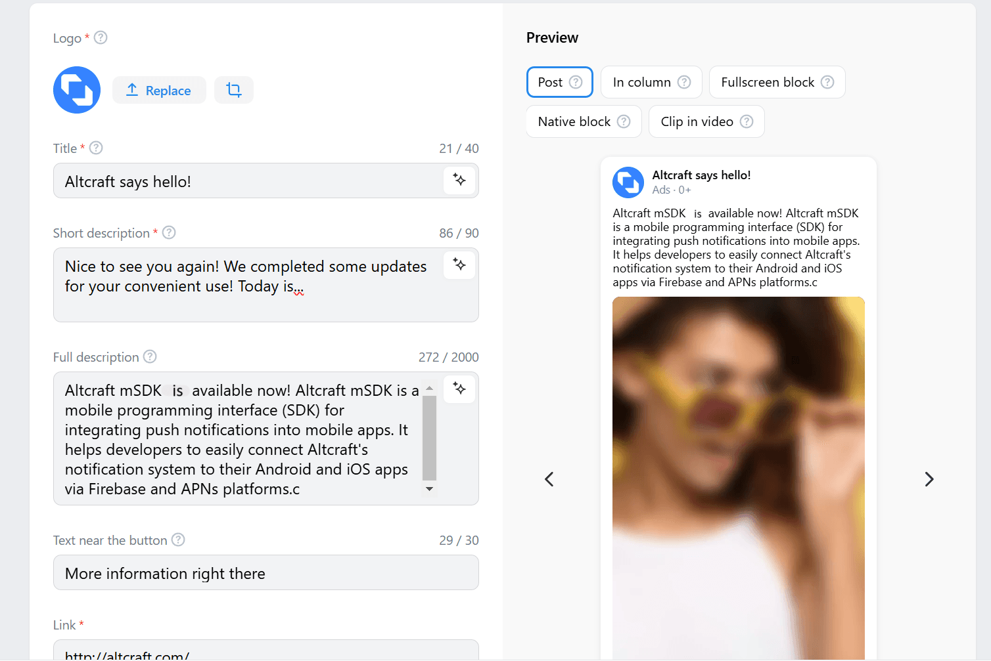
Task: Generate full description with AI sparkle icon
Action: point(459,389)
